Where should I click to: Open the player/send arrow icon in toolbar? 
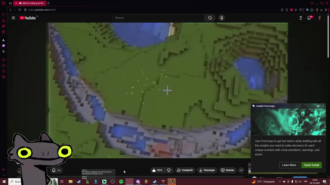[x=296, y=10]
